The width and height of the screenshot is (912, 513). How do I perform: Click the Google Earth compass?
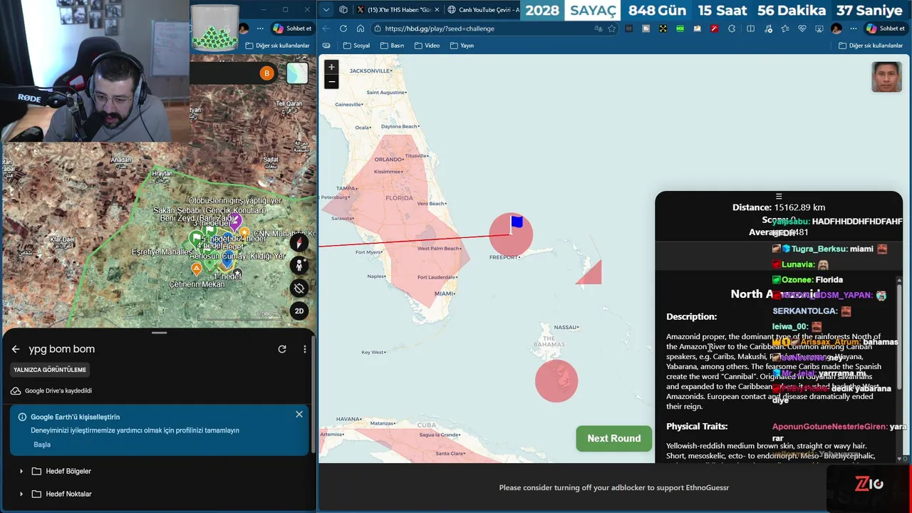(299, 242)
